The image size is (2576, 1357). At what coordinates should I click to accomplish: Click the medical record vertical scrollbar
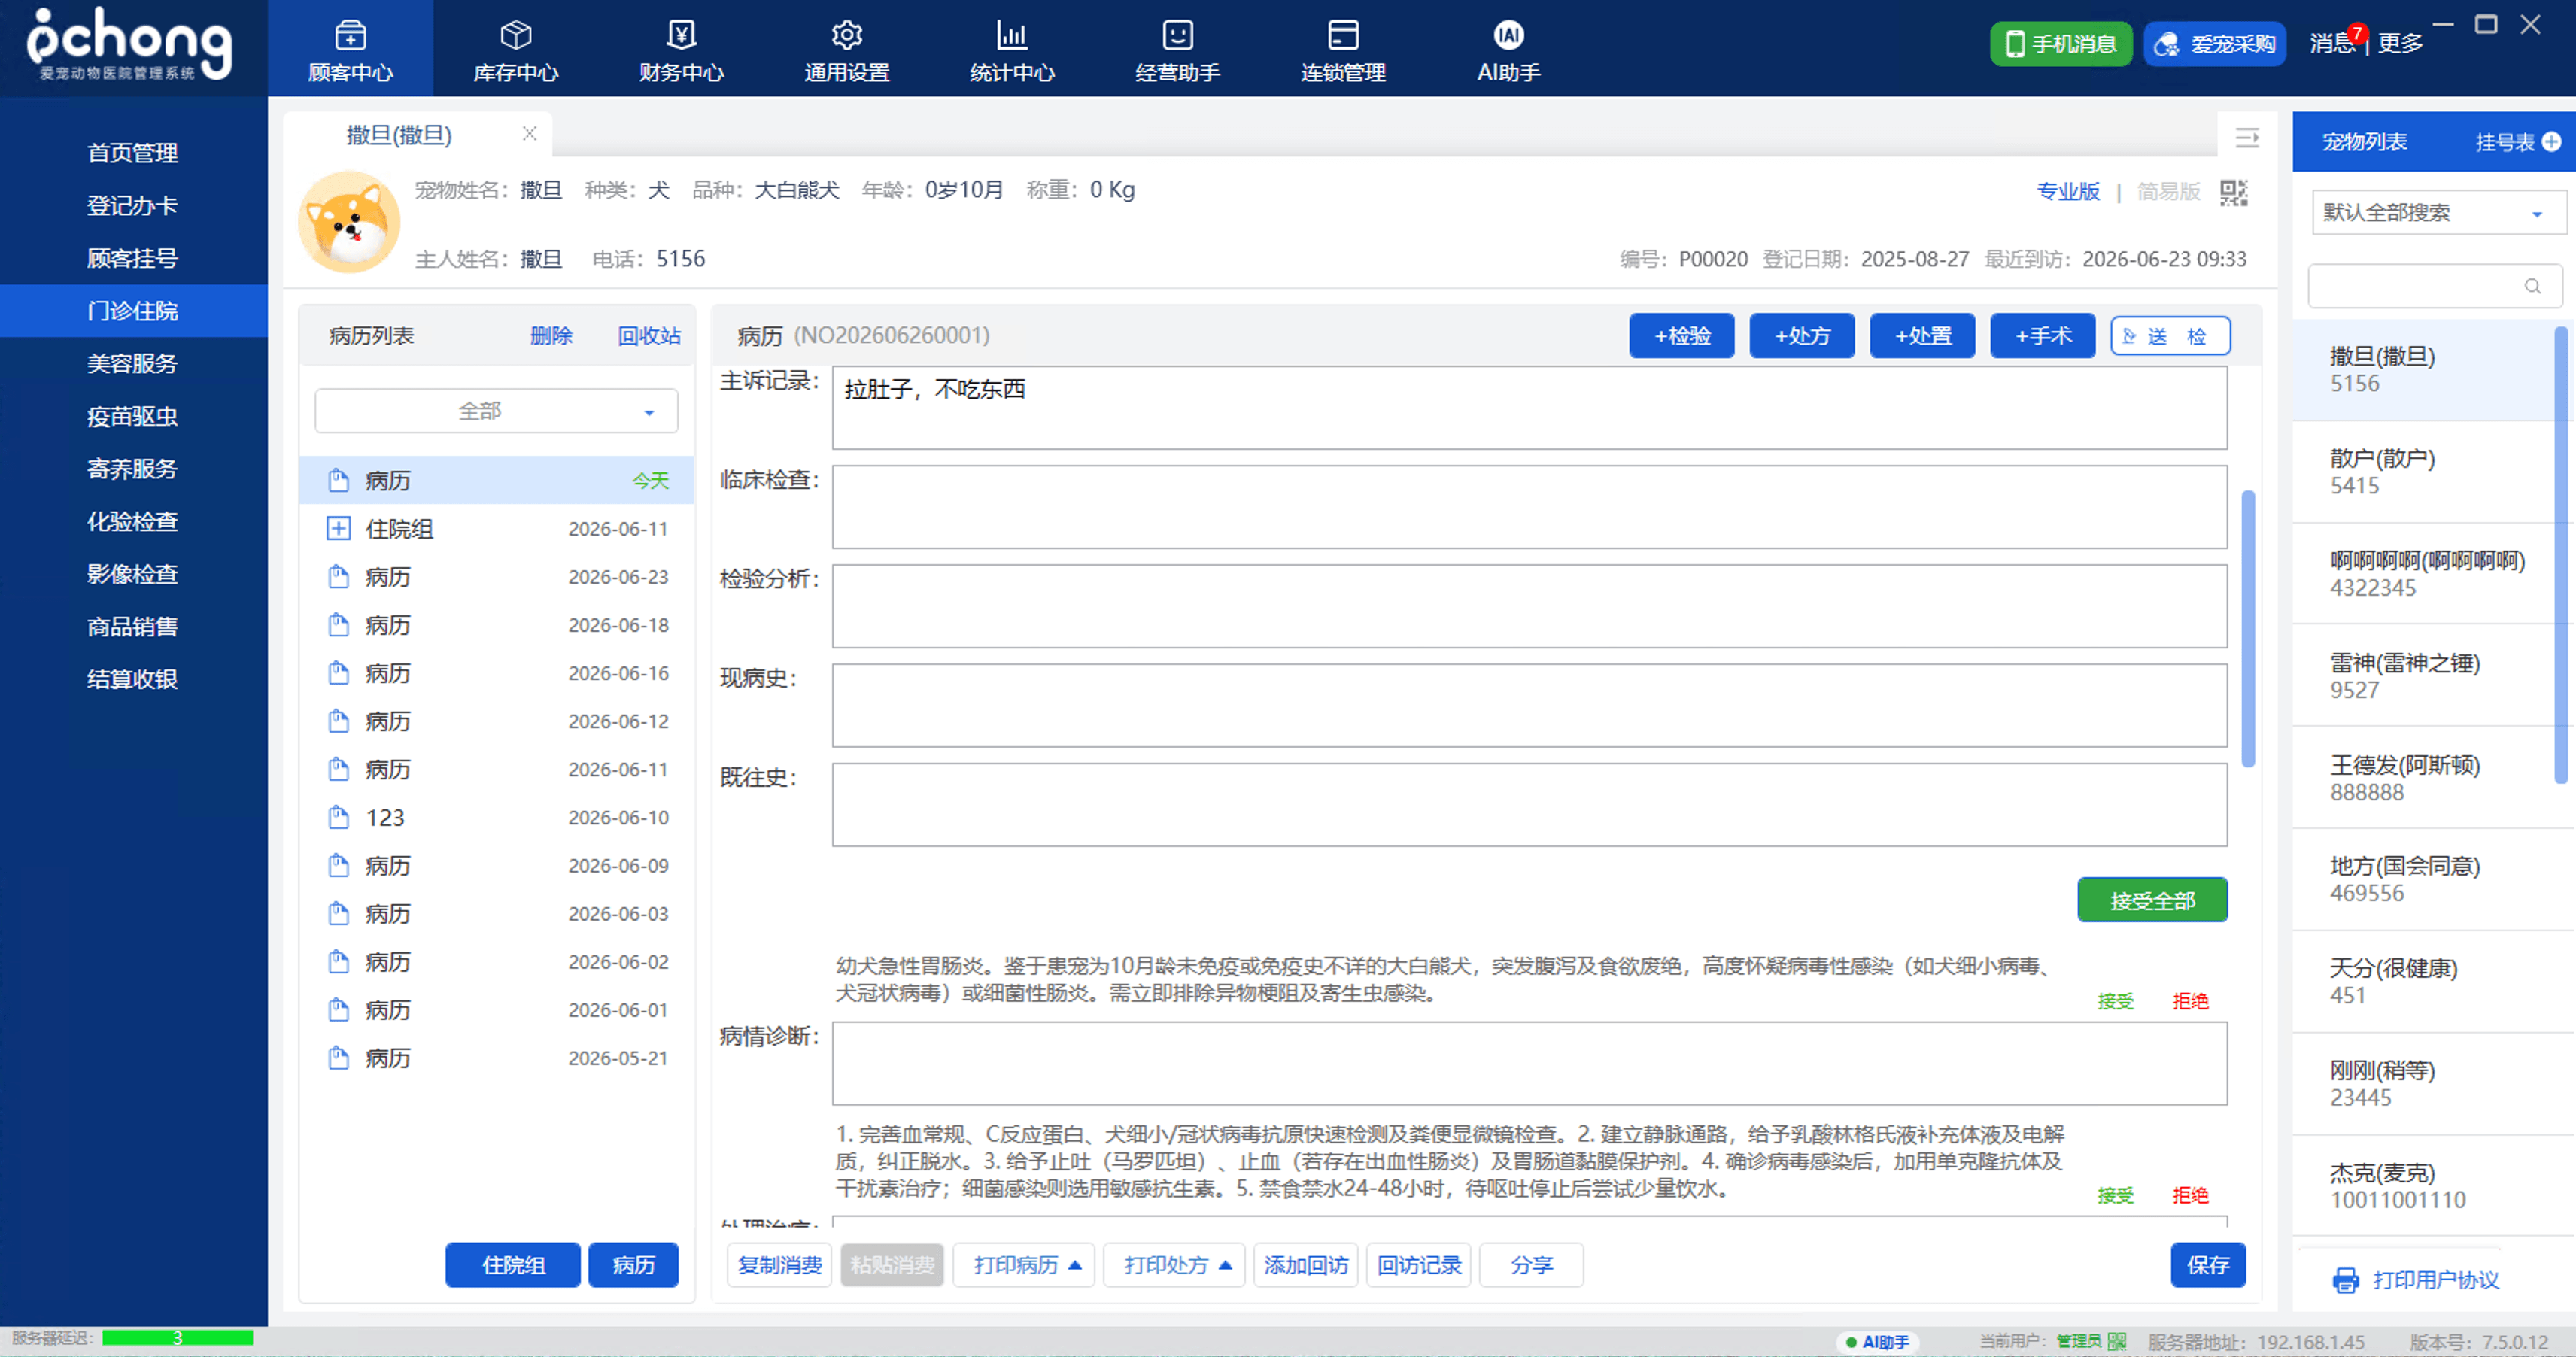2248,630
